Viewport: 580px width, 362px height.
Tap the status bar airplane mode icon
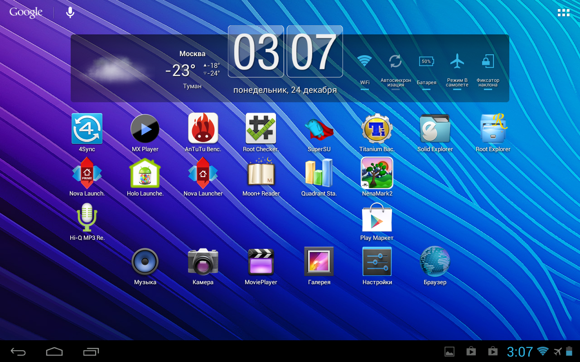557,352
